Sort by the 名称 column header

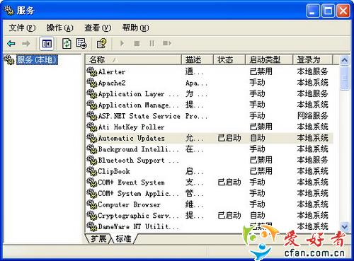[133, 59]
